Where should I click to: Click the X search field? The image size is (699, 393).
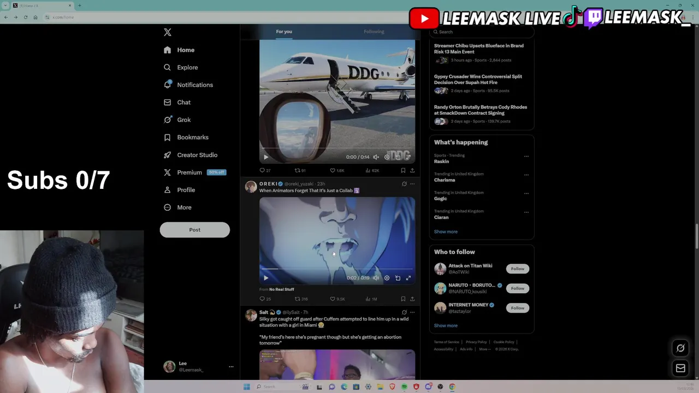[x=482, y=32]
